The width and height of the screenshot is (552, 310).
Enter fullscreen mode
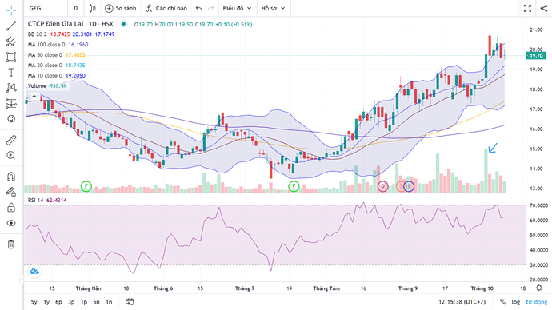coord(527,9)
